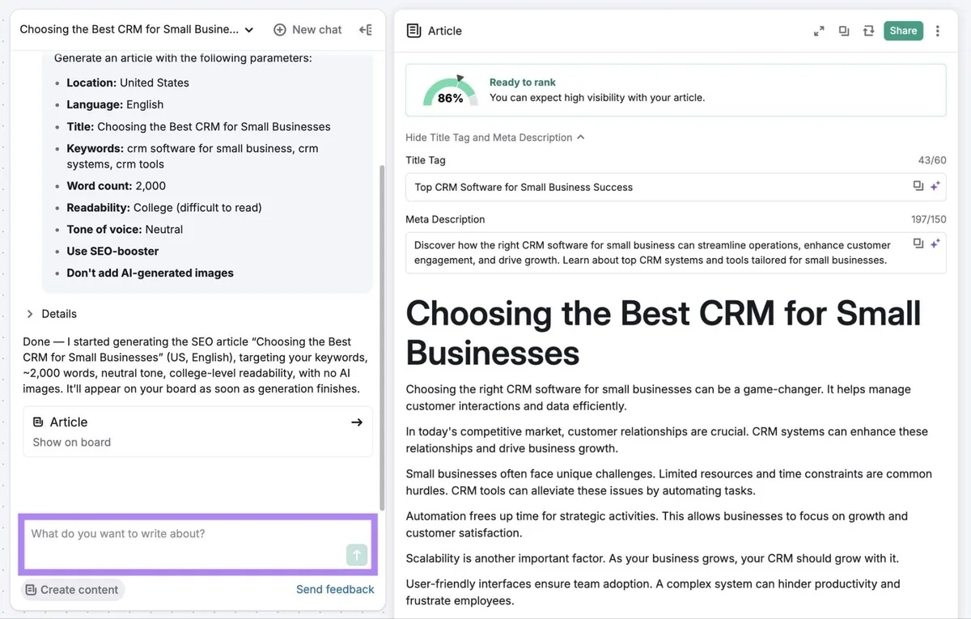Send the message with the arrow button
971x619 pixels.
[357, 554]
